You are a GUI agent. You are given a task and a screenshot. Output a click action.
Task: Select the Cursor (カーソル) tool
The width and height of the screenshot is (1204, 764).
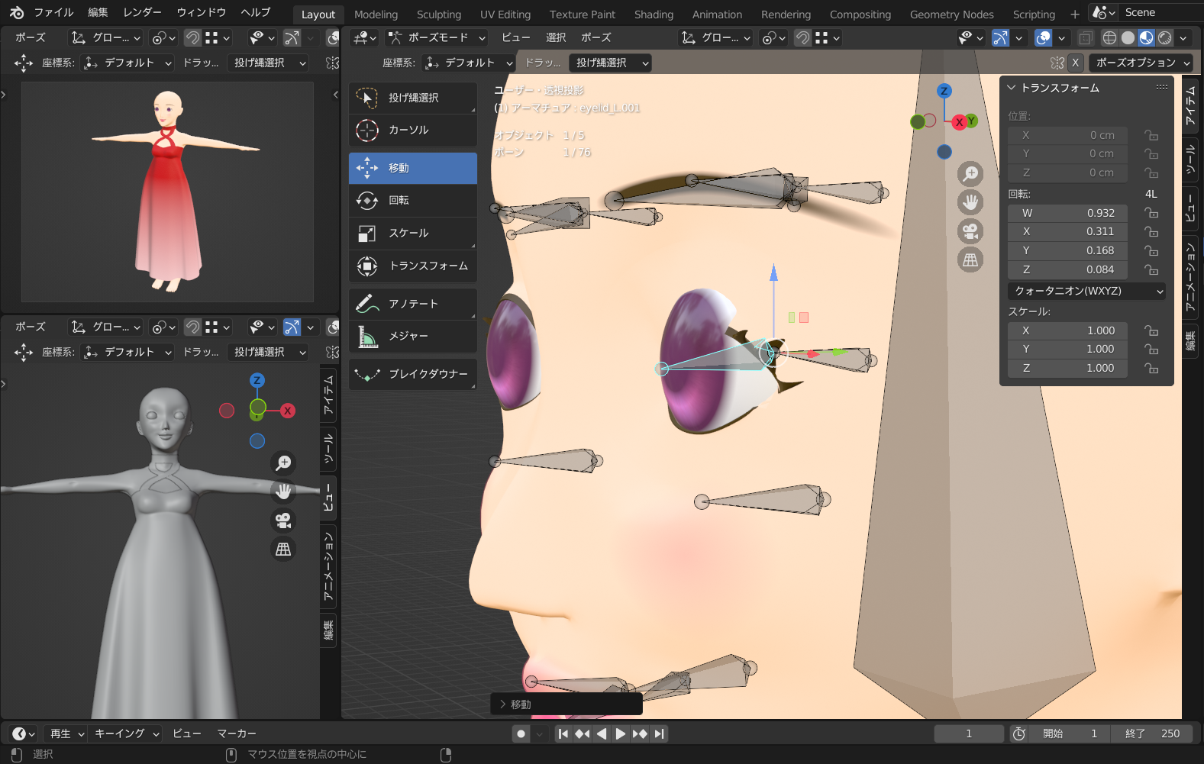click(412, 131)
